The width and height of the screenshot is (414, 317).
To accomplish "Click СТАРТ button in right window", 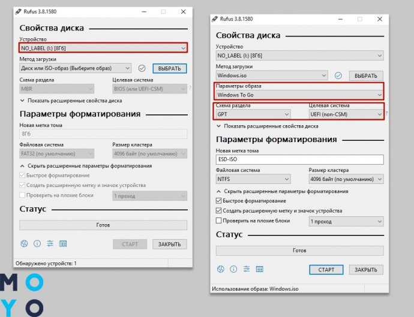I will point(326,270).
